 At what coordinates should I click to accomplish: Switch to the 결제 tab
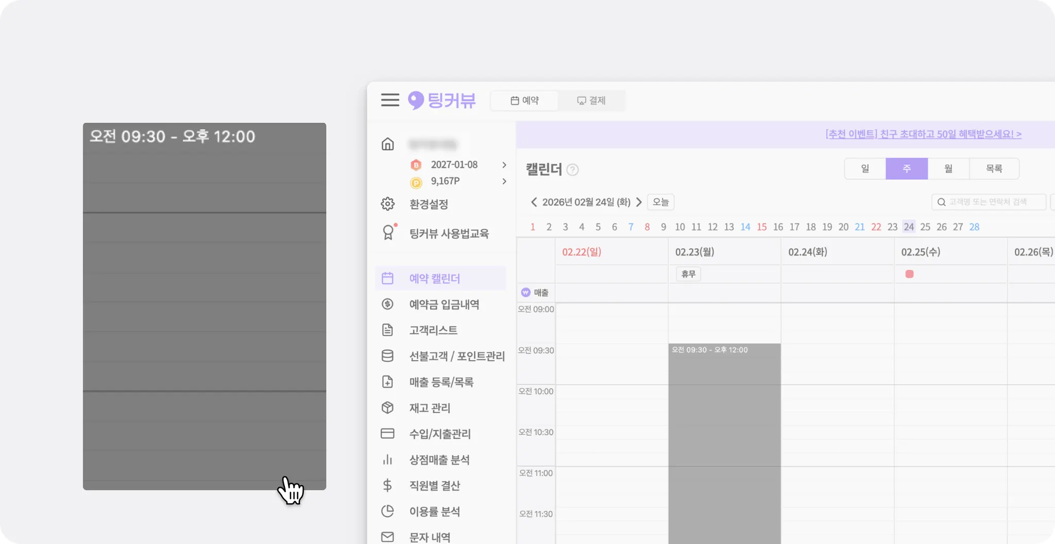coord(591,100)
